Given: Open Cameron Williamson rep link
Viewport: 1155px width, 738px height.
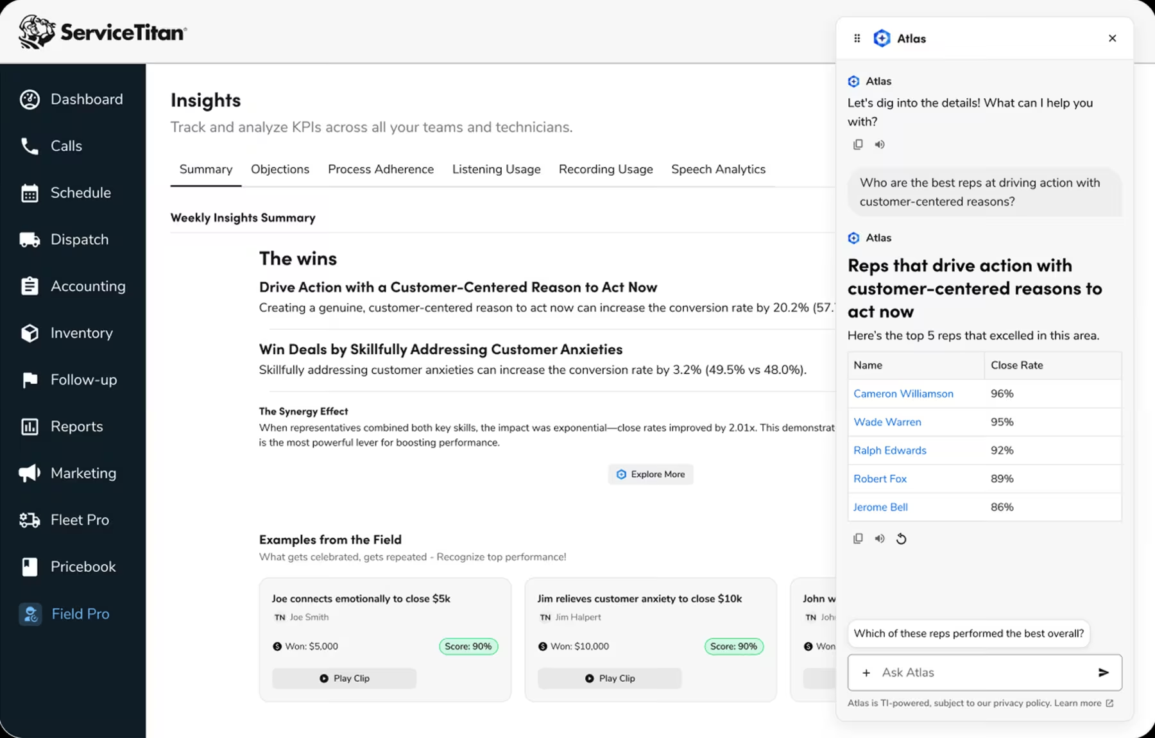Looking at the screenshot, I should [903, 393].
